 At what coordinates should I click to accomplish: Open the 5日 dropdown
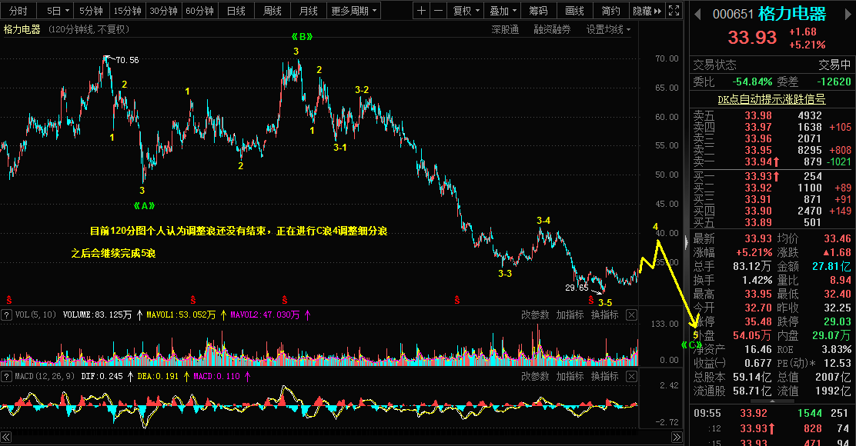[x=57, y=10]
